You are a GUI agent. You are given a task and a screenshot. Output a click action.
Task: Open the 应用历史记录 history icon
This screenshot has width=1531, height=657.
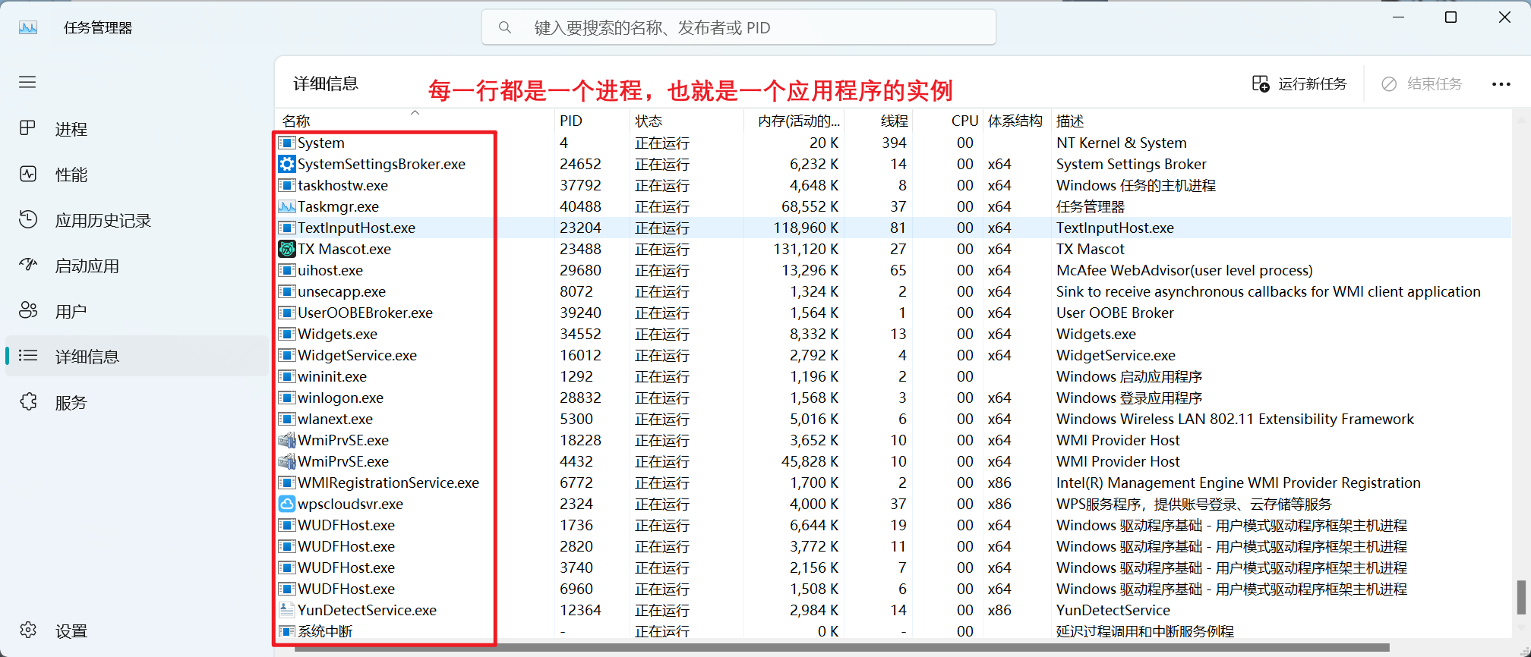[28, 219]
